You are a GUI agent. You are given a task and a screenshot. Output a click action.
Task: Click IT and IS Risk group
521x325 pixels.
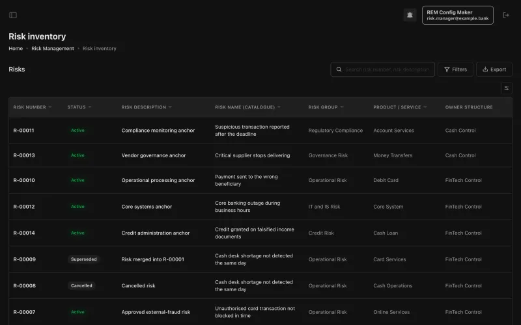click(324, 207)
